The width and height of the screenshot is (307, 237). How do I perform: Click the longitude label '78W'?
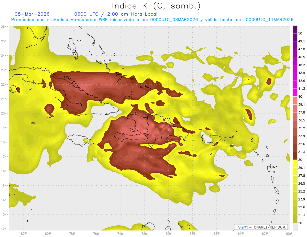click(x=72, y=233)
